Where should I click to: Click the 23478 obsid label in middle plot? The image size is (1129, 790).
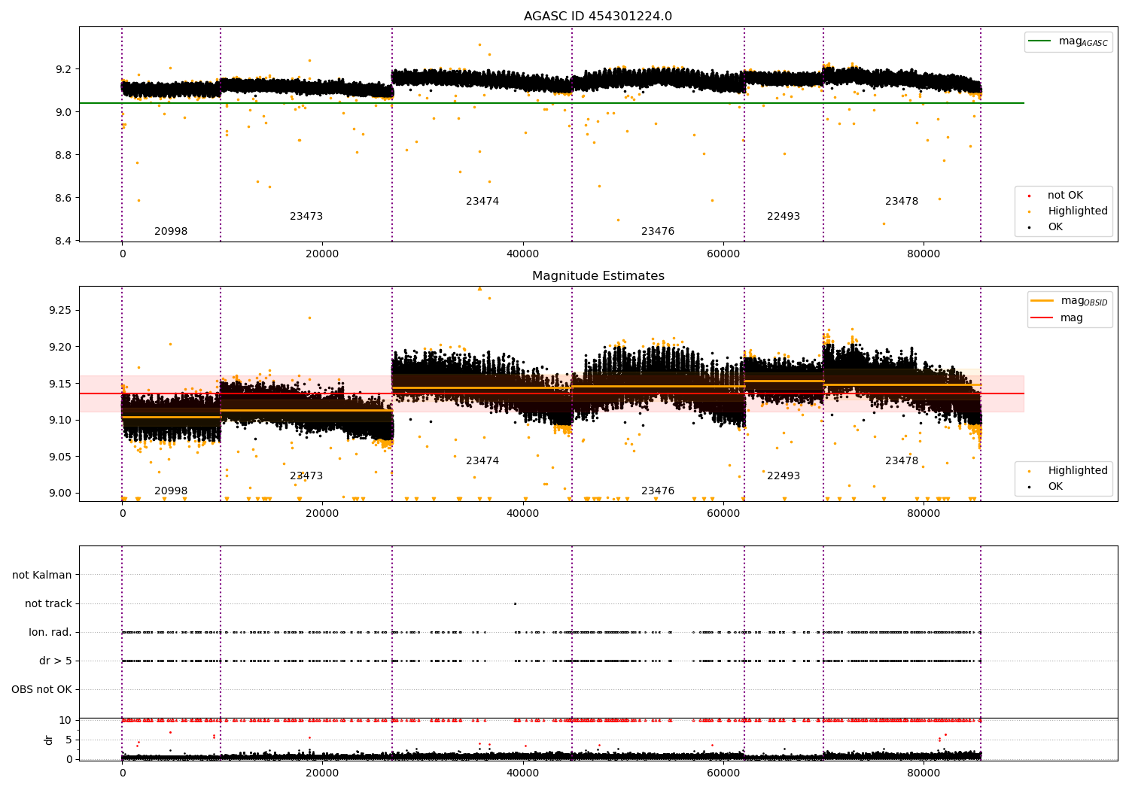click(902, 461)
